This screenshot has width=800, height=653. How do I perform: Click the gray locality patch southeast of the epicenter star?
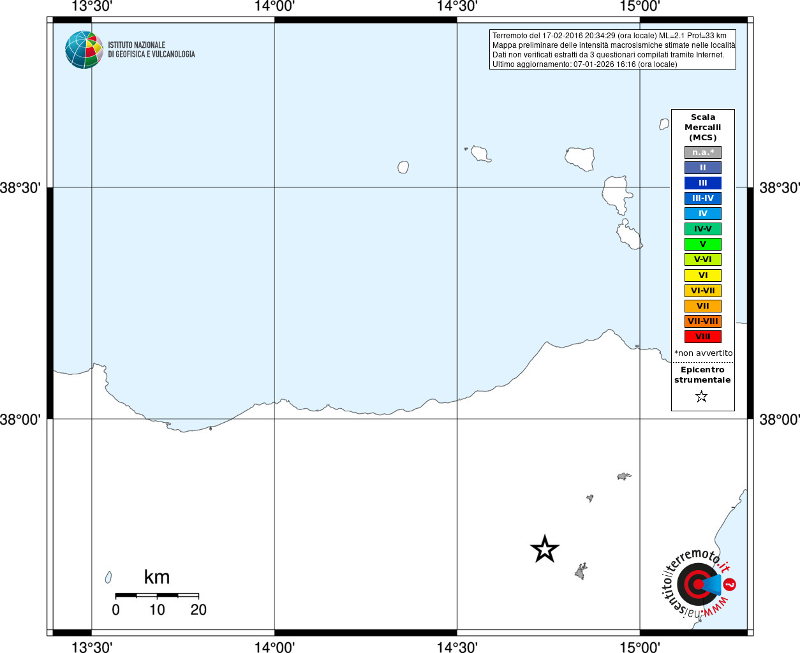pos(581,571)
